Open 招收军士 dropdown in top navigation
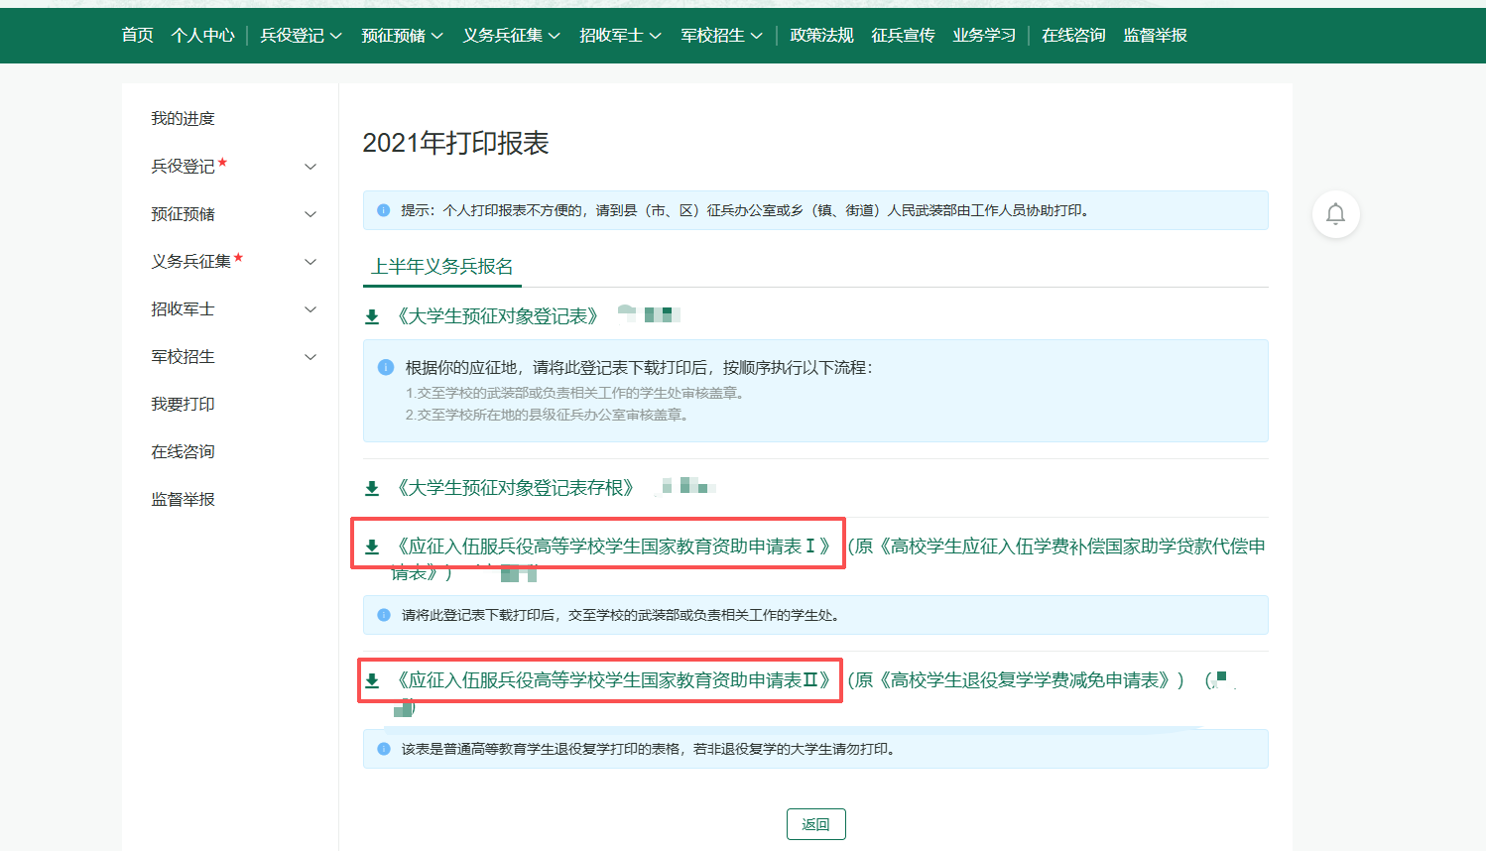The image size is (1486, 851). (620, 36)
